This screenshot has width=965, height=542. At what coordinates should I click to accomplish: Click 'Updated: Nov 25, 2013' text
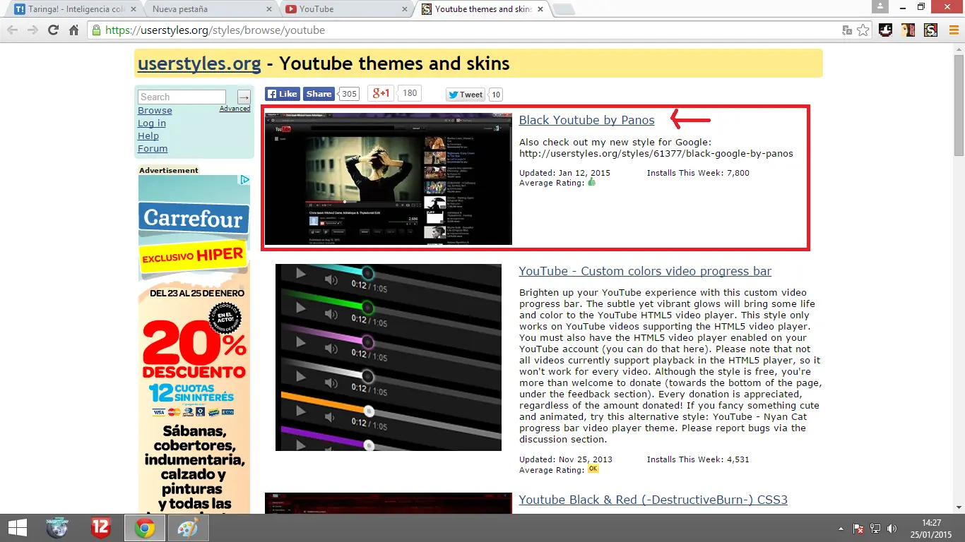[x=566, y=459]
